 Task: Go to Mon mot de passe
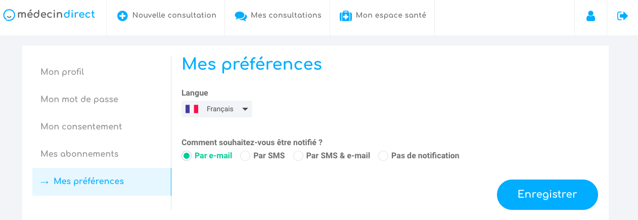pos(79,99)
